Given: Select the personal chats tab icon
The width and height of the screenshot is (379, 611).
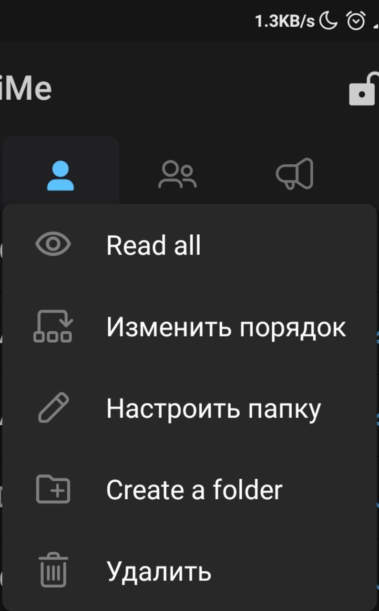Looking at the screenshot, I should [x=61, y=176].
